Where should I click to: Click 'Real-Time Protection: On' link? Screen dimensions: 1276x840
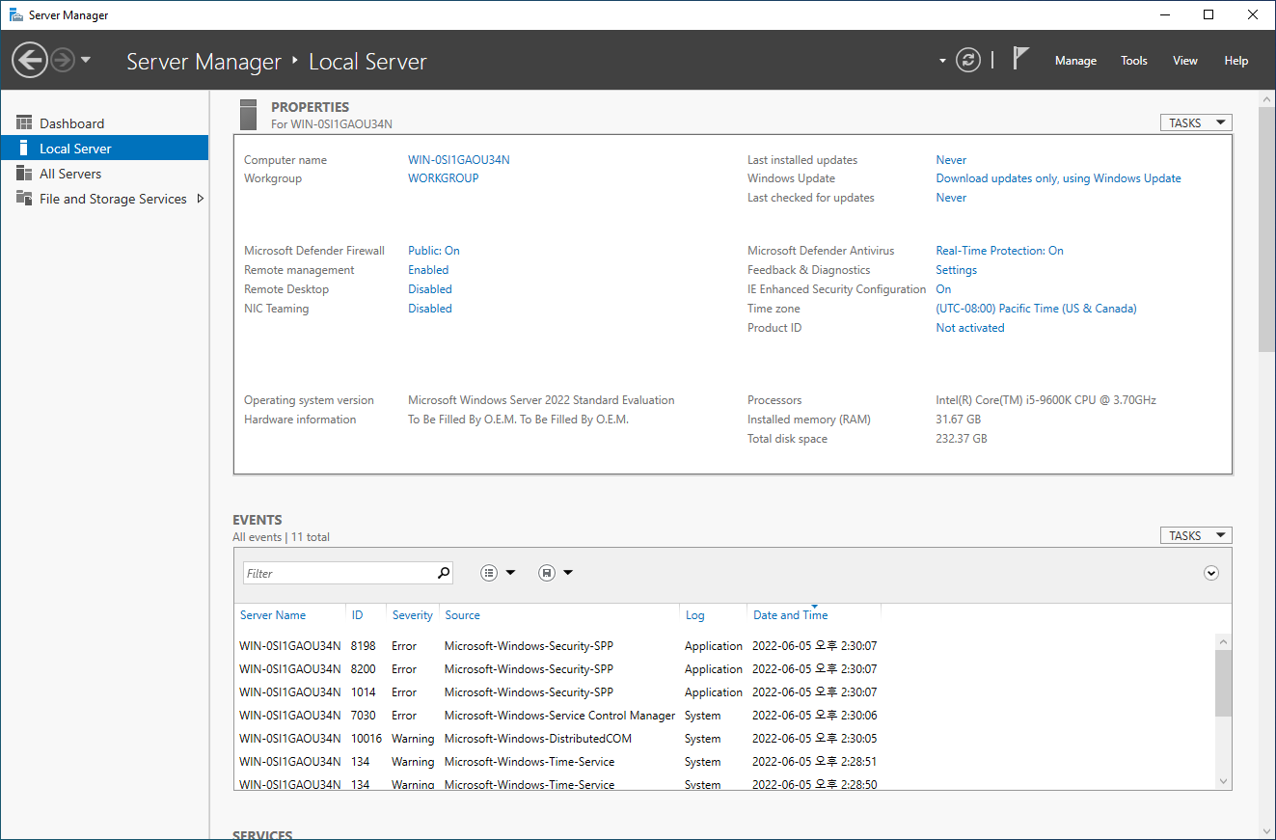point(999,251)
